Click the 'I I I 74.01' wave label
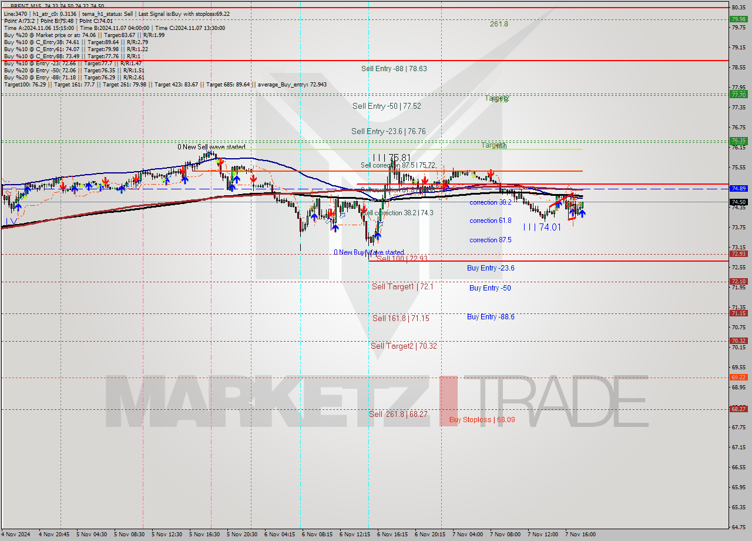Screen dimensions: 752x541 point(542,227)
